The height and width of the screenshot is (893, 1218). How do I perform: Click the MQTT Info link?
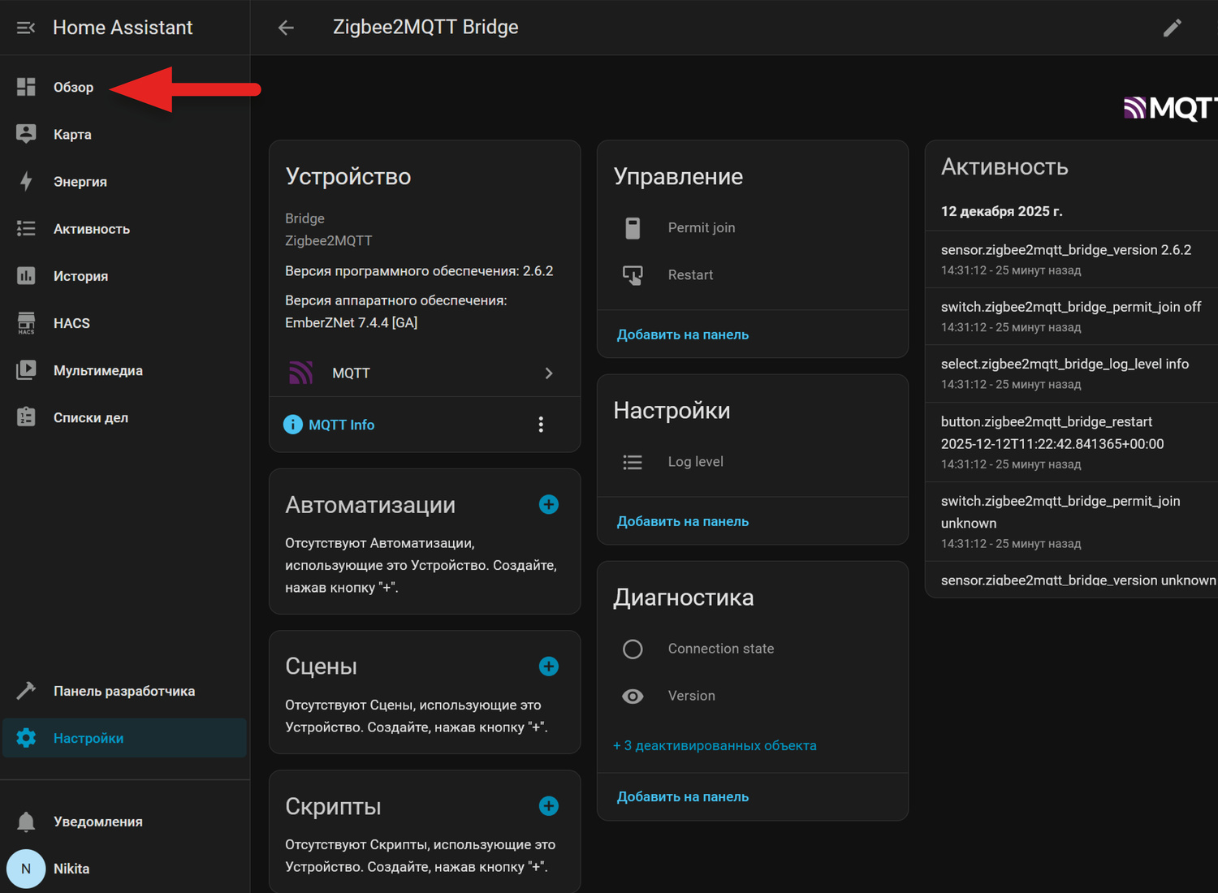click(x=341, y=425)
